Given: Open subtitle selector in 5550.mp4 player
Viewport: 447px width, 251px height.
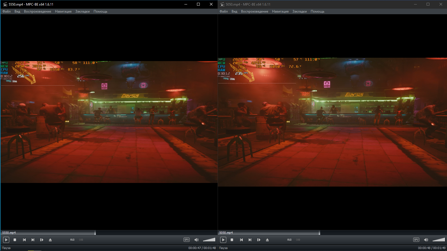Looking at the screenshot, I should 81,240.
